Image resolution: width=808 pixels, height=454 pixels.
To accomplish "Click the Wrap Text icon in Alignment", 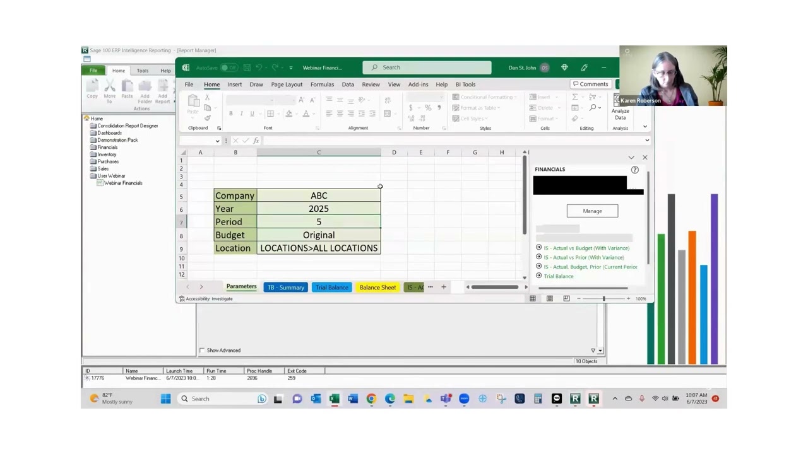I will (x=388, y=100).
